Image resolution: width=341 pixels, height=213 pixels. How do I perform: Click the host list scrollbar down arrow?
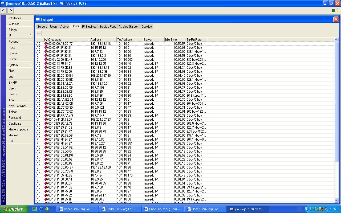pyautogui.click(x=336, y=200)
